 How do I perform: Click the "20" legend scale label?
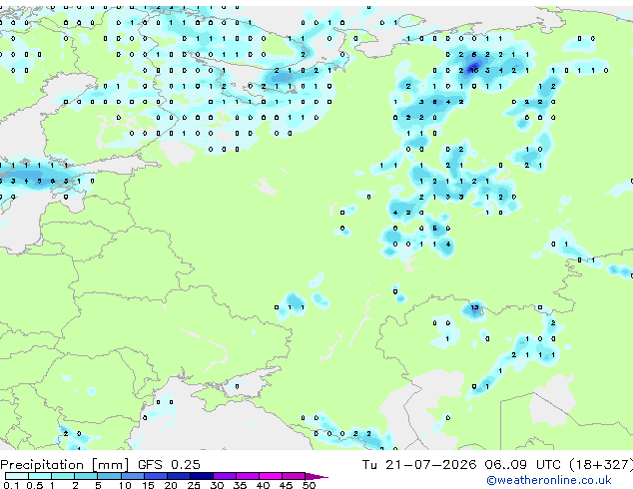coord(171,485)
